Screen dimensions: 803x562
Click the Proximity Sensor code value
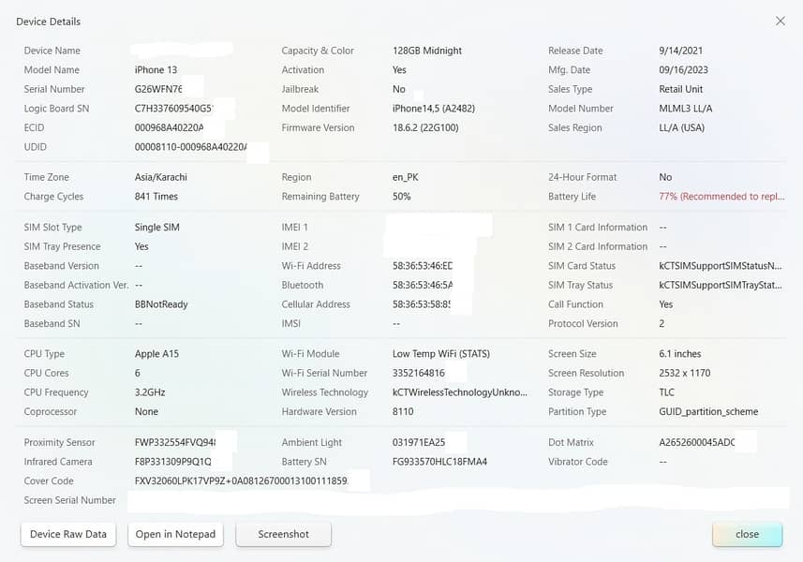click(x=175, y=442)
